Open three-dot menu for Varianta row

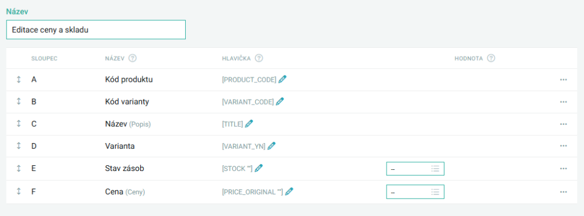pos(563,147)
